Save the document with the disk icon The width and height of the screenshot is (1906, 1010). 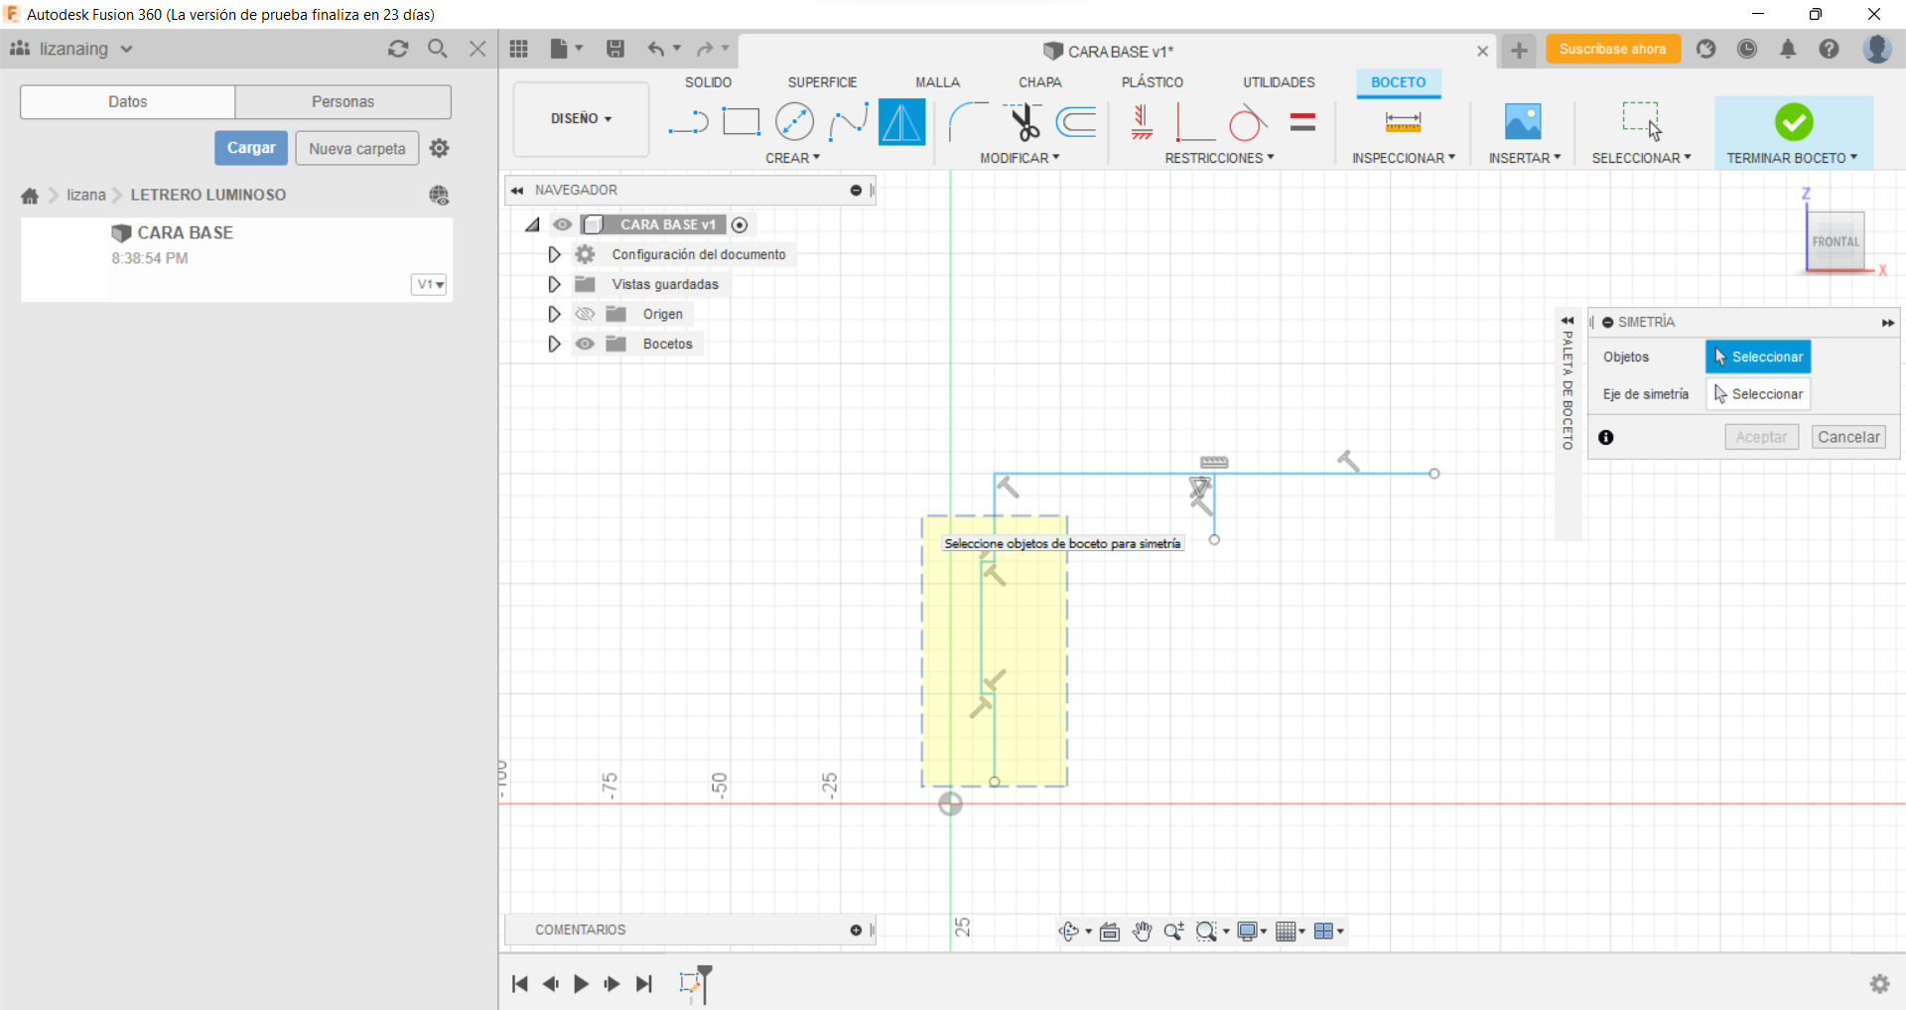click(615, 49)
